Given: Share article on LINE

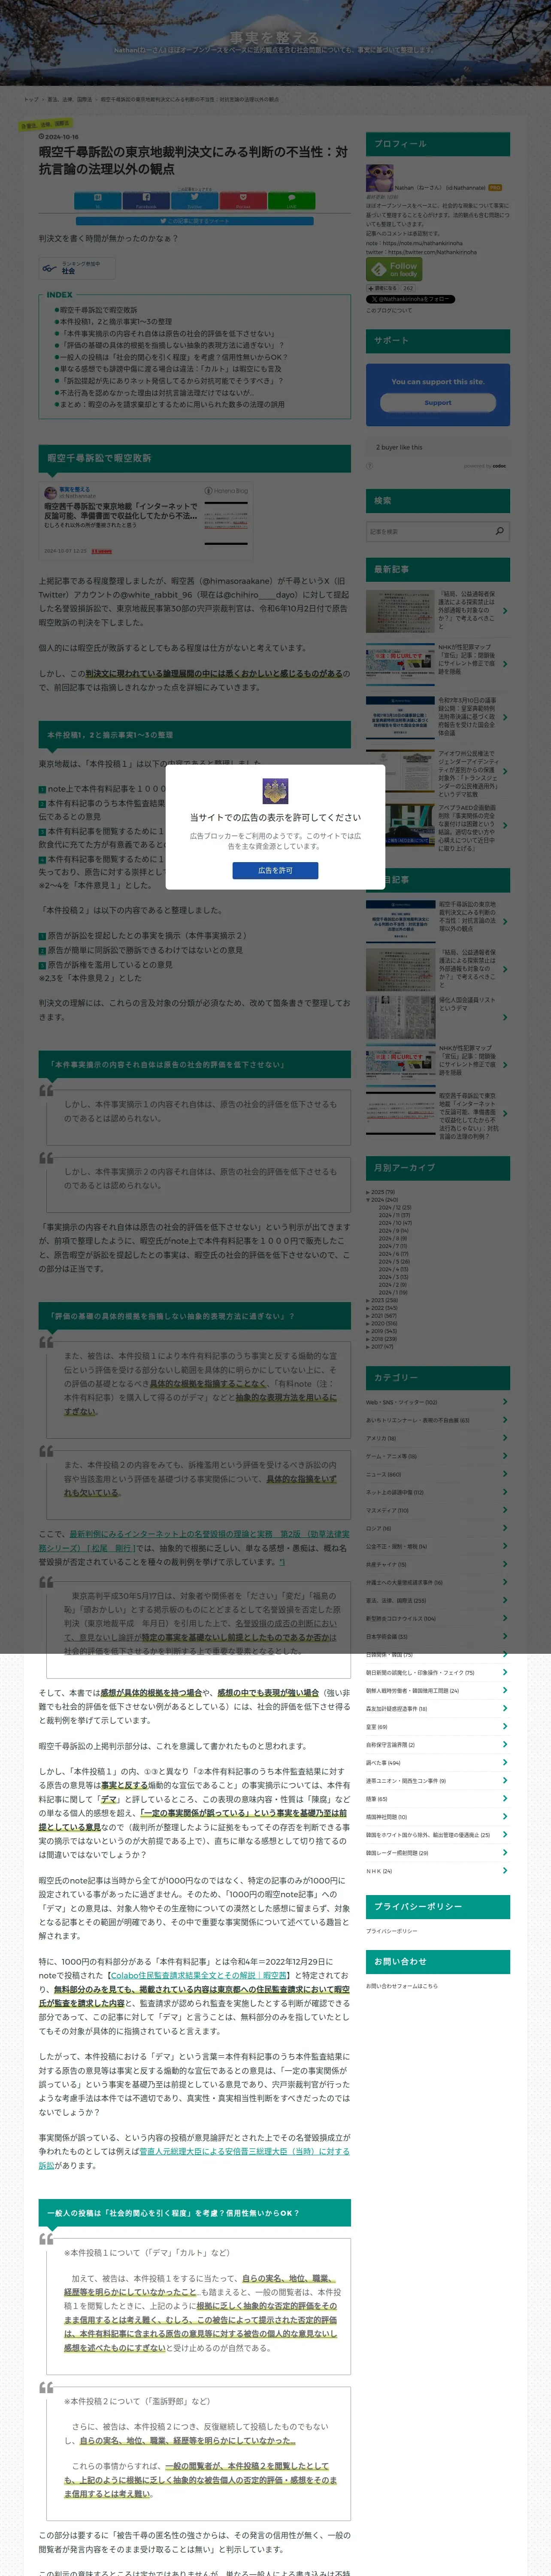Looking at the screenshot, I should coord(292,201).
